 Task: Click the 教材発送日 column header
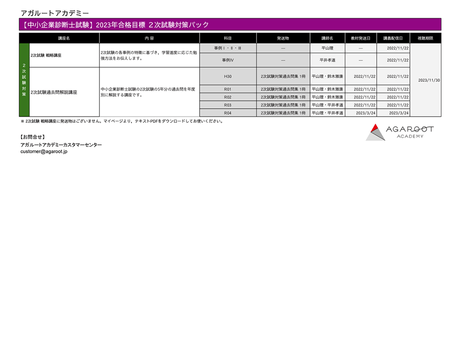[x=361, y=38]
